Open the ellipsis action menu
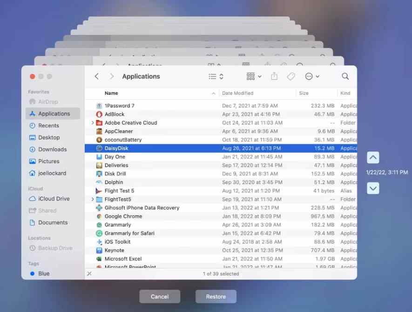 point(312,76)
